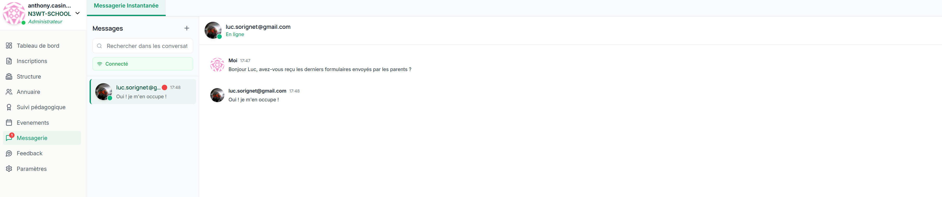The image size is (942, 197).
Task: Click the Paramètres gear icon
Action: pyautogui.click(x=9, y=169)
